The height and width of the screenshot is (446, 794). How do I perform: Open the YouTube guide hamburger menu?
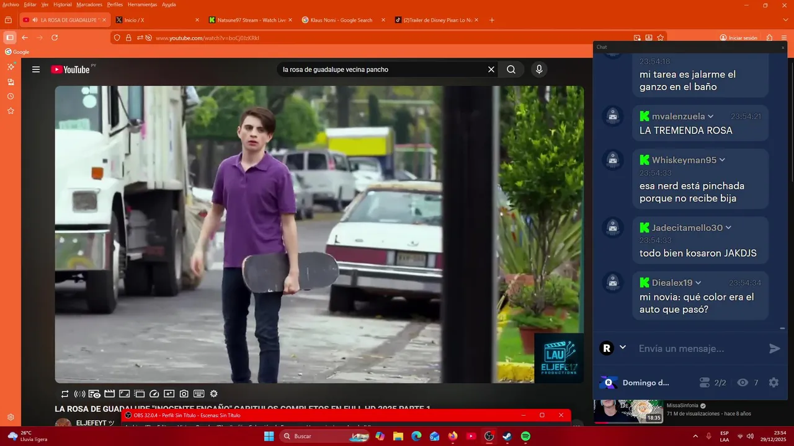(x=36, y=69)
